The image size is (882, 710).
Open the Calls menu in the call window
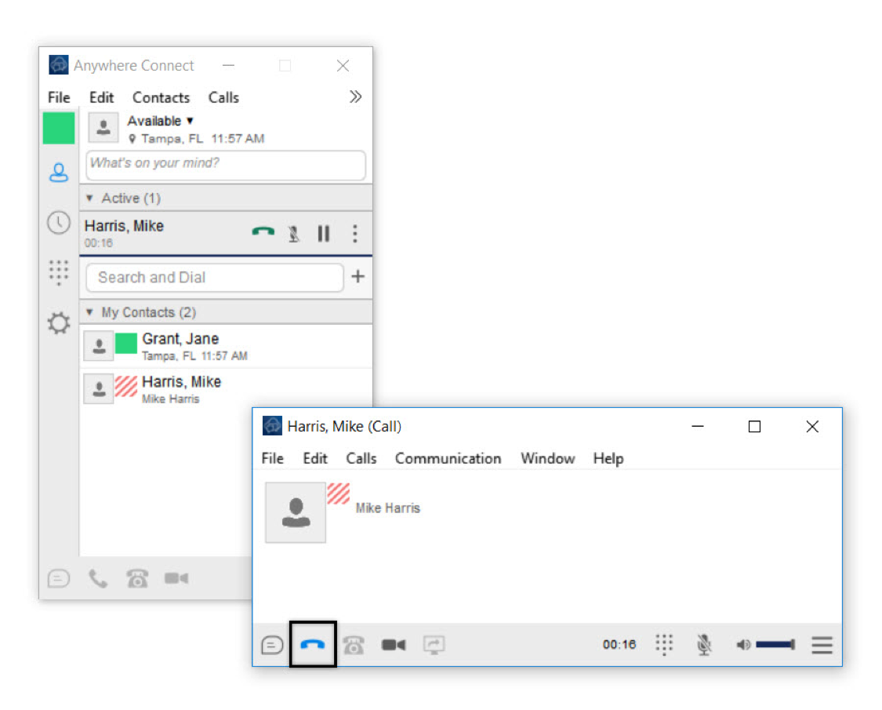point(361,458)
